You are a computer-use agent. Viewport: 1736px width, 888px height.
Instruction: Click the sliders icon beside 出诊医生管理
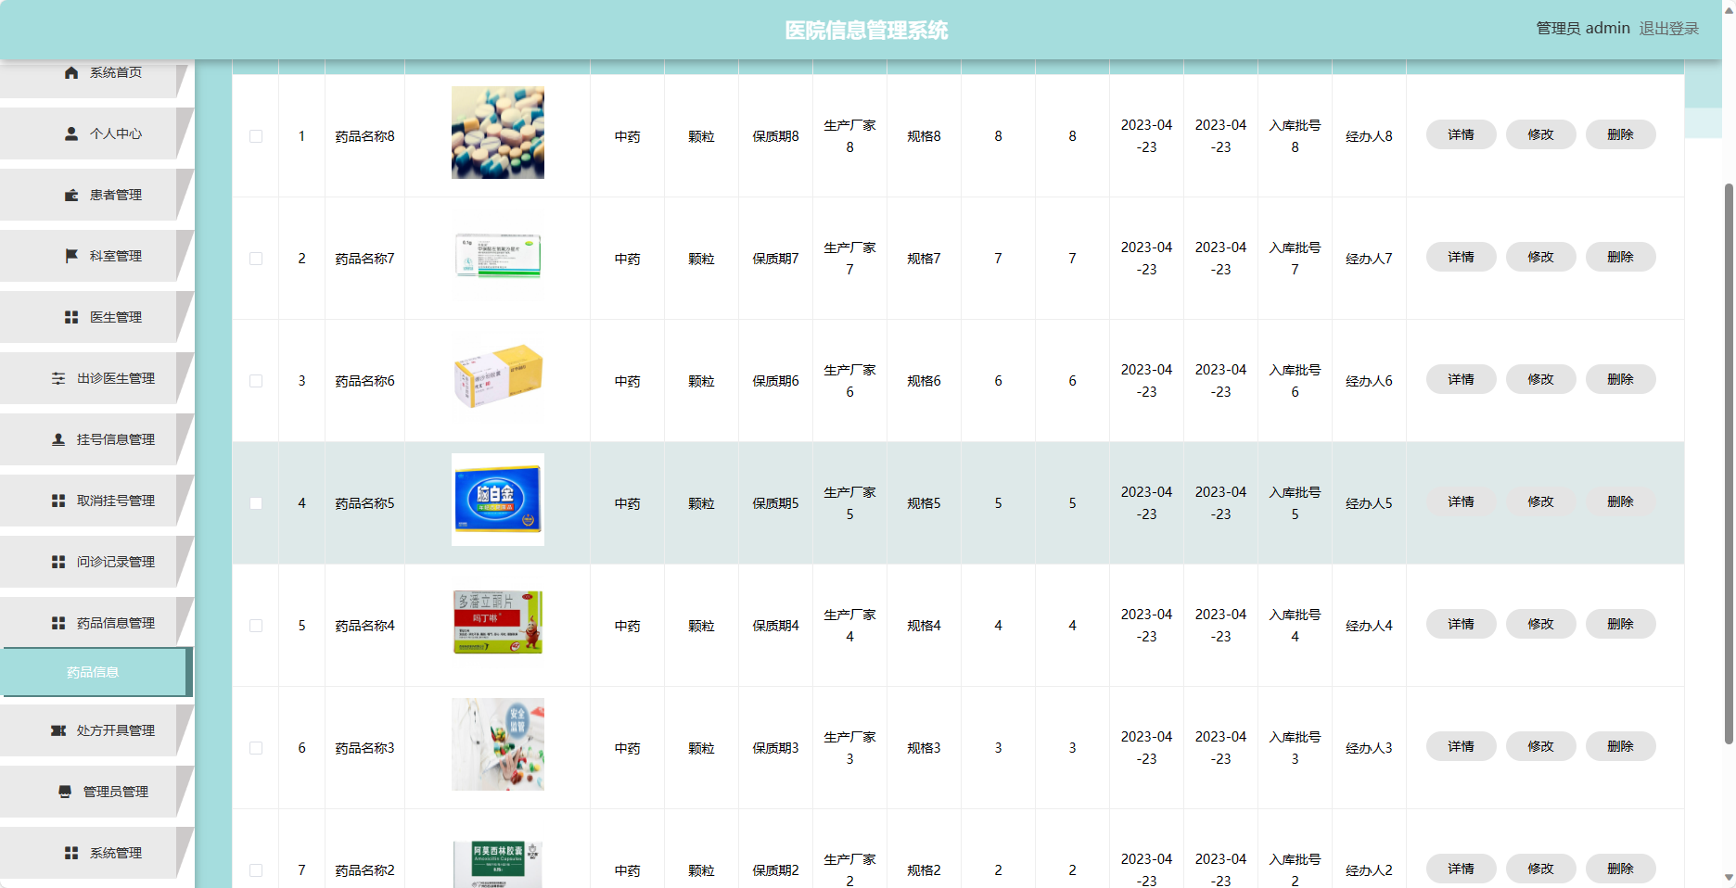[58, 378]
